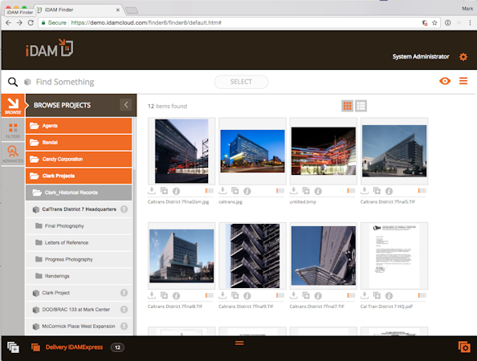Screen dimensions: 477x361
Task: Open the Advanced search tab
Action: pyautogui.click(x=13, y=154)
